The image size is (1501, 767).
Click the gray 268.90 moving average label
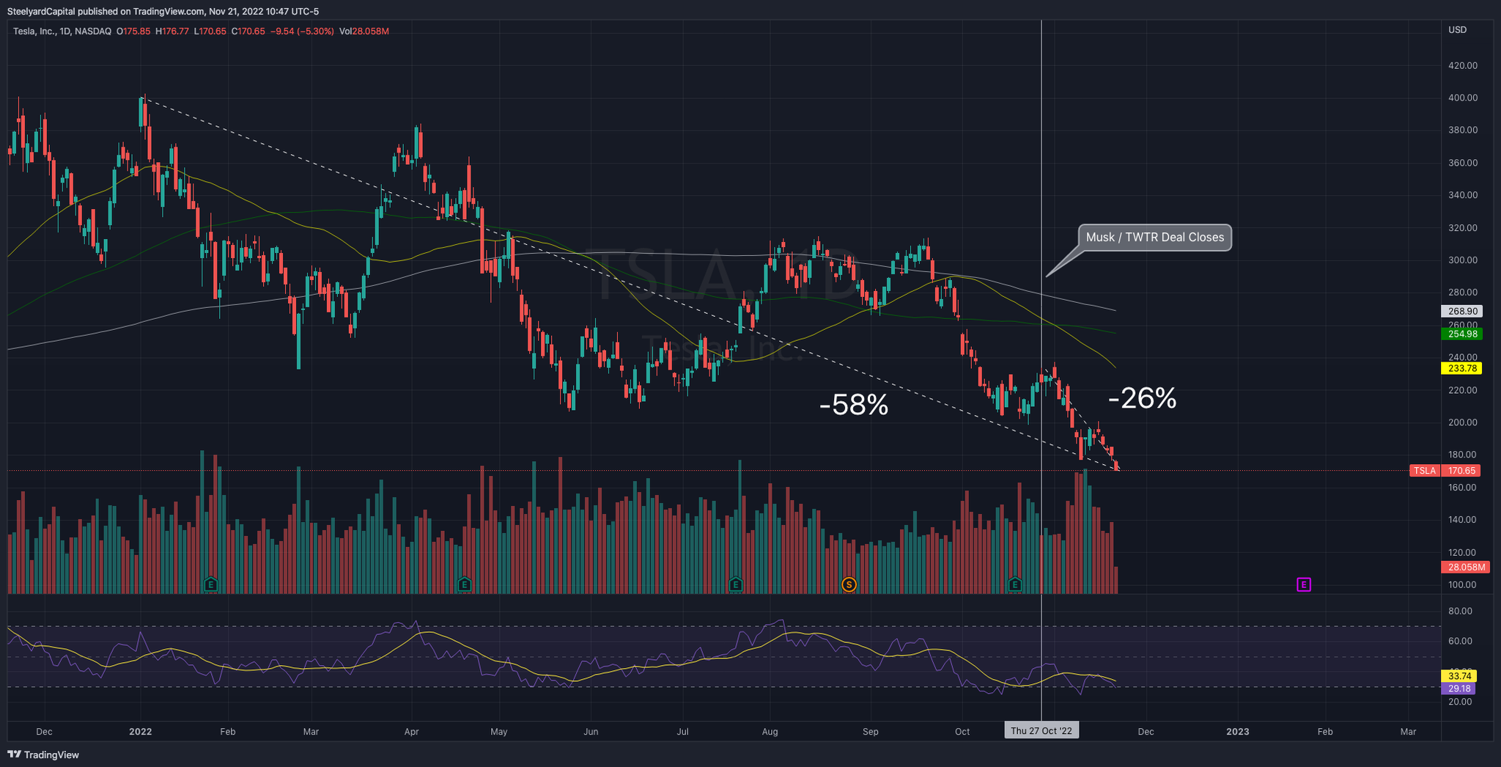1461,312
